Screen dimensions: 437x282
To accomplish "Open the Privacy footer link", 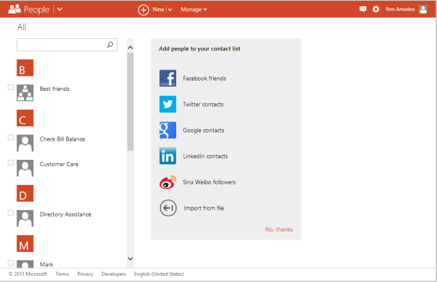I will (x=85, y=274).
